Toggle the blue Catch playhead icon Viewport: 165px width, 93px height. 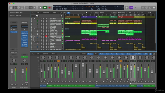pos(69,13)
